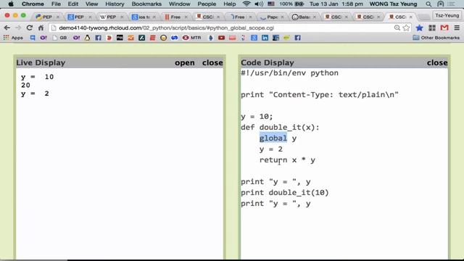Bookmark this page with the outline star
This screenshot has height=261, width=464.
406,28
